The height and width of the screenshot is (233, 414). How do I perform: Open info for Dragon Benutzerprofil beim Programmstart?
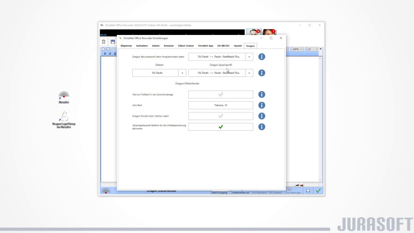pyautogui.click(x=262, y=57)
